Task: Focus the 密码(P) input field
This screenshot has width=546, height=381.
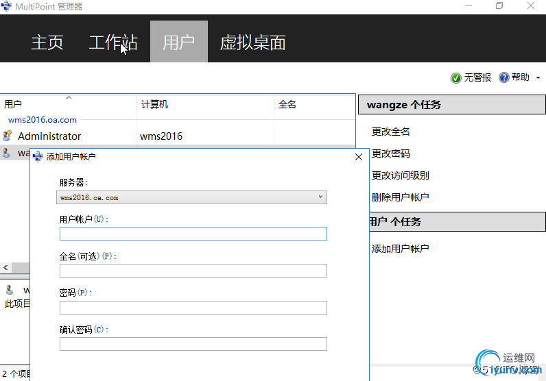Action: [x=193, y=308]
